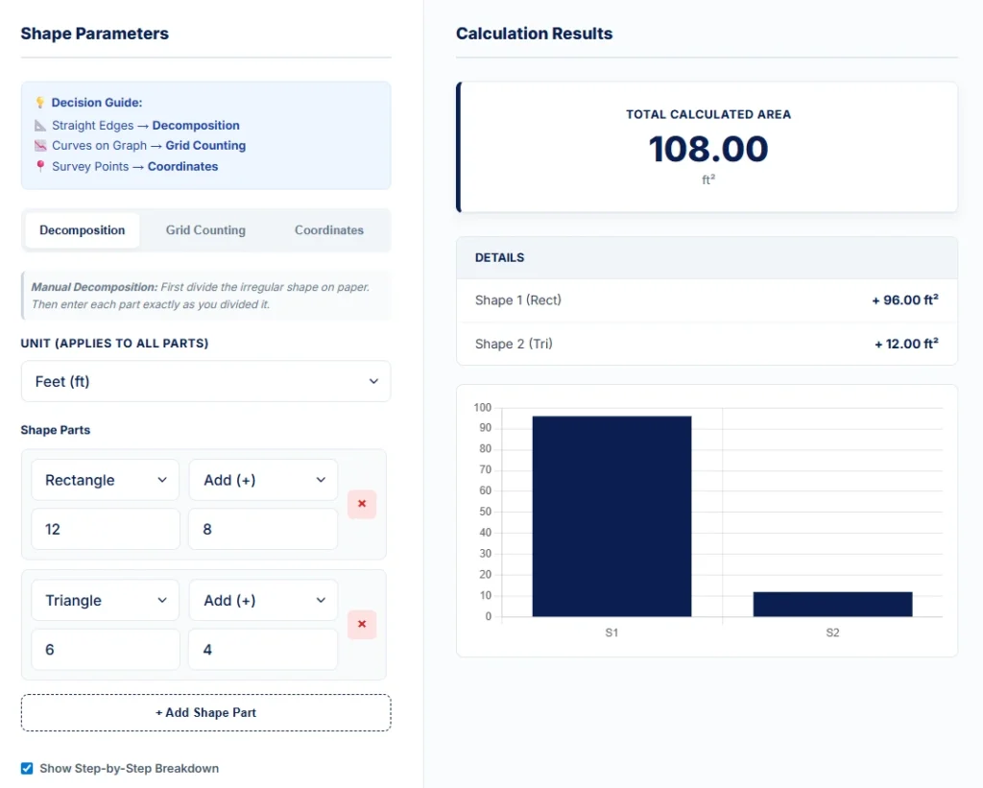
Task: Remove the Rectangle shape part with red X
Action: pos(362,504)
